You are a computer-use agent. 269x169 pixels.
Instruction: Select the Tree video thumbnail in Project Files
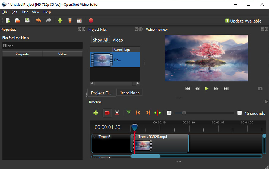pyautogui.click(x=102, y=60)
